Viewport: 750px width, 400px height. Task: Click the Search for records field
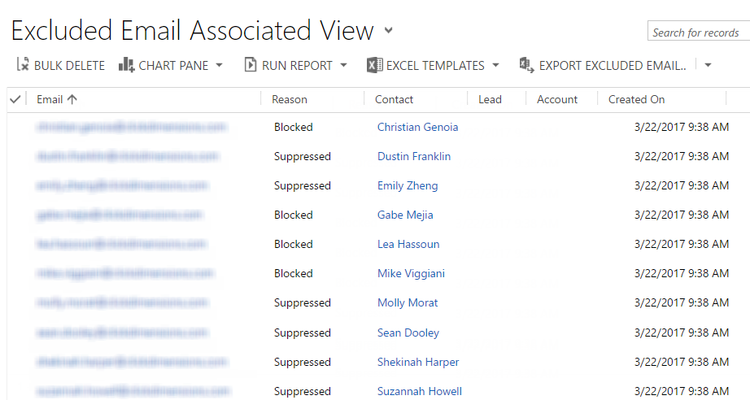[x=698, y=33]
